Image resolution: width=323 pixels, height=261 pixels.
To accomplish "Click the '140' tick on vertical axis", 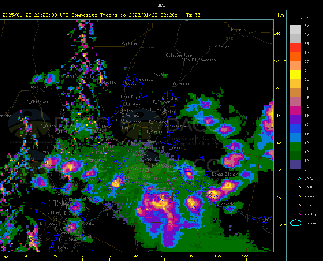I will [x=277, y=34].
